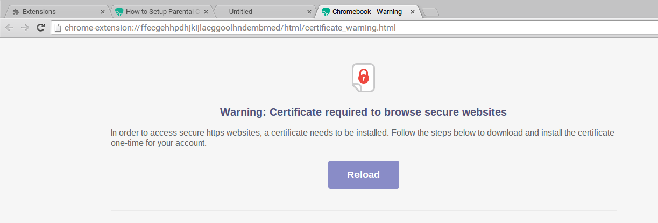Close the Untitled tab
The image size is (658, 223).
click(309, 12)
